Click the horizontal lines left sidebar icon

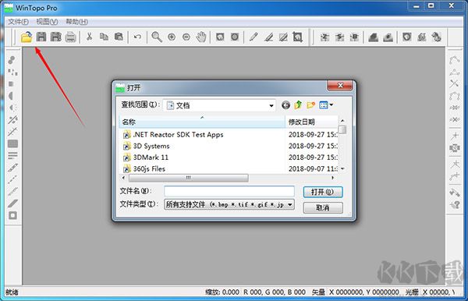click(x=12, y=155)
